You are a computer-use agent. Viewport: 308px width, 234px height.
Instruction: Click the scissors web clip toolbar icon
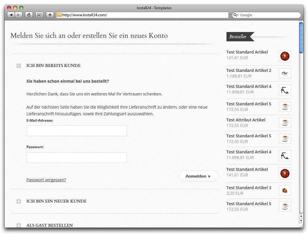(x=39, y=15)
